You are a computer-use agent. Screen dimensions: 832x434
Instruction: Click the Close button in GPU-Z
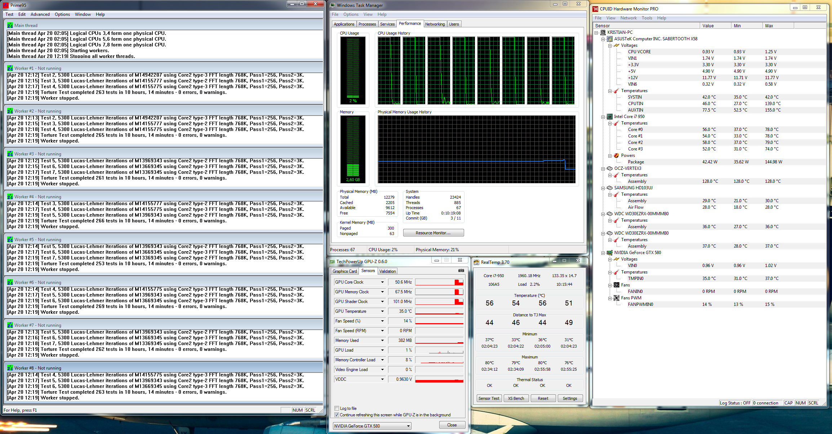point(452,425)
